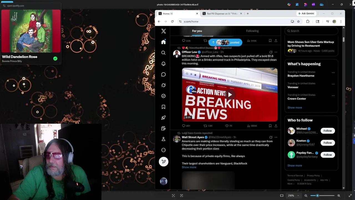The image size is (355, 200).
Task: Open the media control icon in Chrome toolbar
Action: pyautogui.click(x=328, y=21)
